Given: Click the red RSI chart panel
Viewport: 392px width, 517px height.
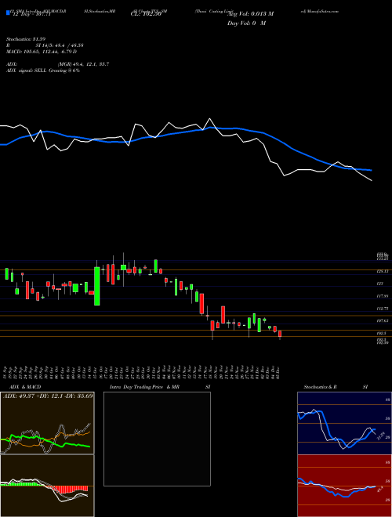Looking at the screenshot, I should point(344,486).
